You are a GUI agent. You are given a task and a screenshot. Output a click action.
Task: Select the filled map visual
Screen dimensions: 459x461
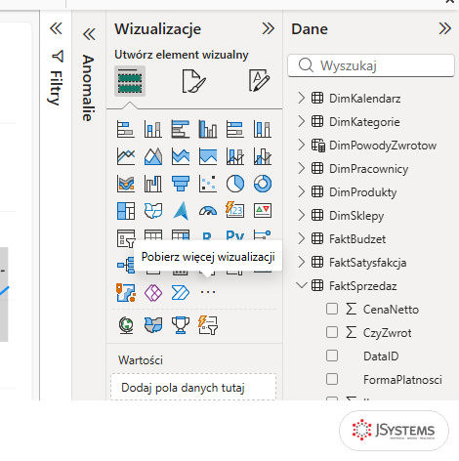(x=153, y=211)
